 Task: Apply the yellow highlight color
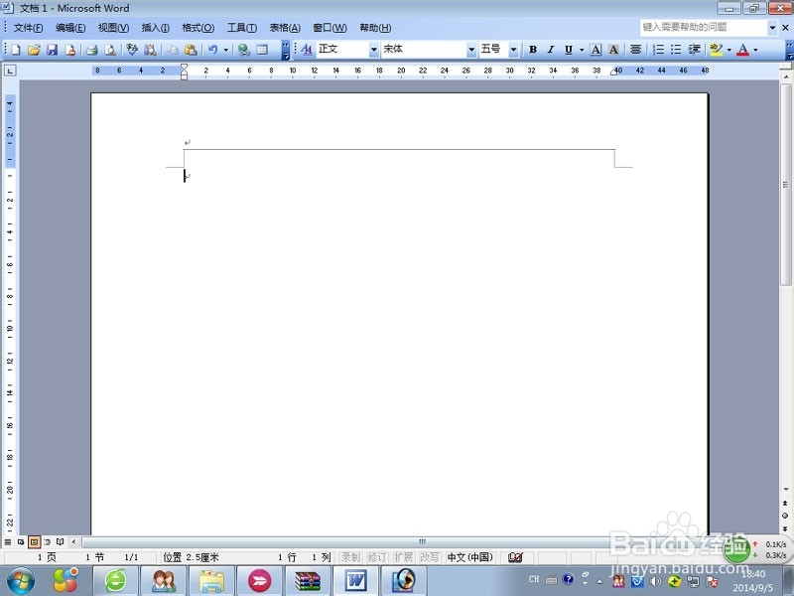tap(716, 50)
